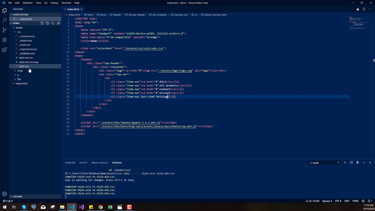
Task: Open the Edit menu
Action: [17, 3]
